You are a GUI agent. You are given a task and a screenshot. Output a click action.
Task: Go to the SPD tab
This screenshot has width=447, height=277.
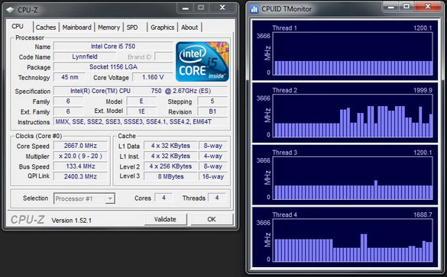(132, 27)
